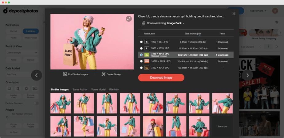Image resolution: width=284 pixels, height=138 pixels.
Task: Go to previous image with left arrow
Action: (x=36, y=75)
